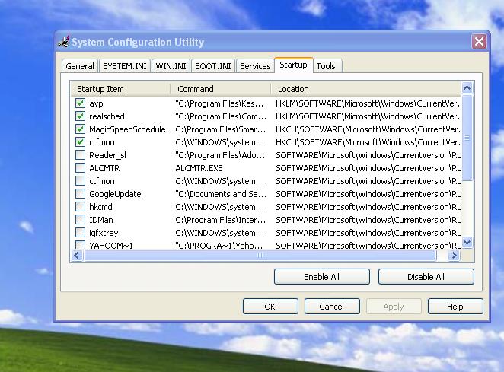Select the MagicSpeedSchedule item name
Image resolution: width=504 pixels, height=372 pixels.
point(127,129)
